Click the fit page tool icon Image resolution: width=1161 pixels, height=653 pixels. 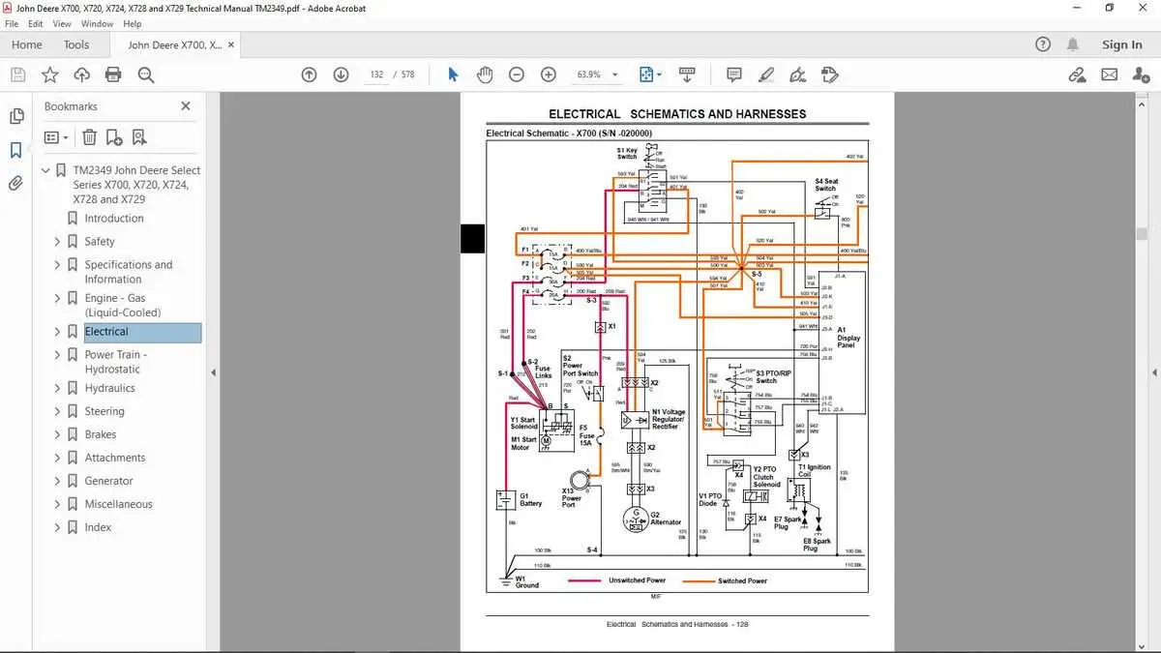[646, 74]
